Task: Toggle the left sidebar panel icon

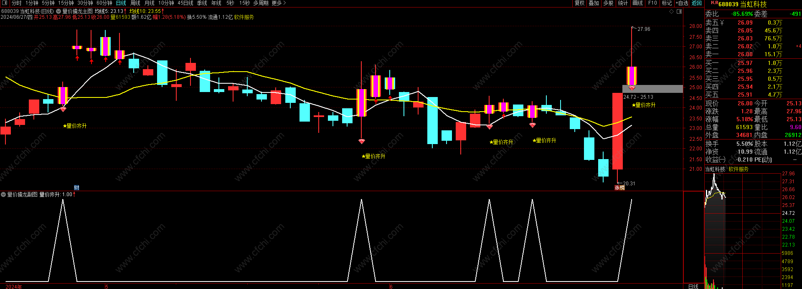Action: (x=4, y=3)
